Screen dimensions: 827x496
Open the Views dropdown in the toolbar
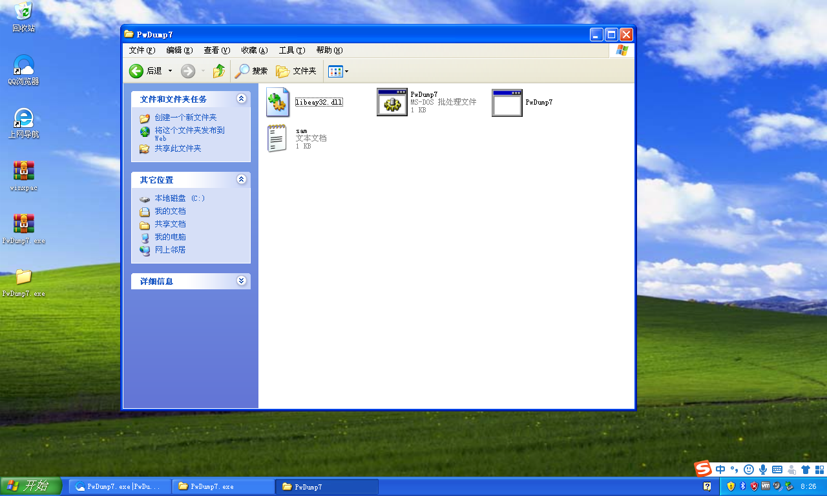339,71
